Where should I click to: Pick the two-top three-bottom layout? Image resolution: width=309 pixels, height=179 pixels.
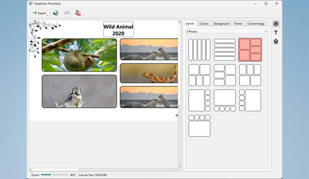[x=199, y=75]
